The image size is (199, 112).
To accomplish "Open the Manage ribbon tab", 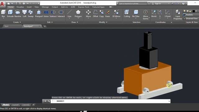I will click(45, 7).
